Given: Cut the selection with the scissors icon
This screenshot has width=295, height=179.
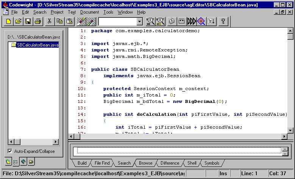Looking at the screenshot, I should pos(50,21).
